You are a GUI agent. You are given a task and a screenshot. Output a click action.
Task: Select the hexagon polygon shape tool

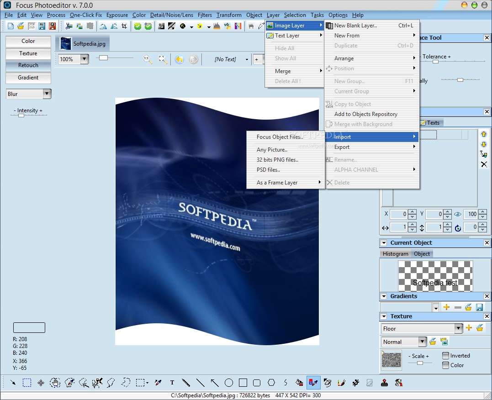(271, 383)
